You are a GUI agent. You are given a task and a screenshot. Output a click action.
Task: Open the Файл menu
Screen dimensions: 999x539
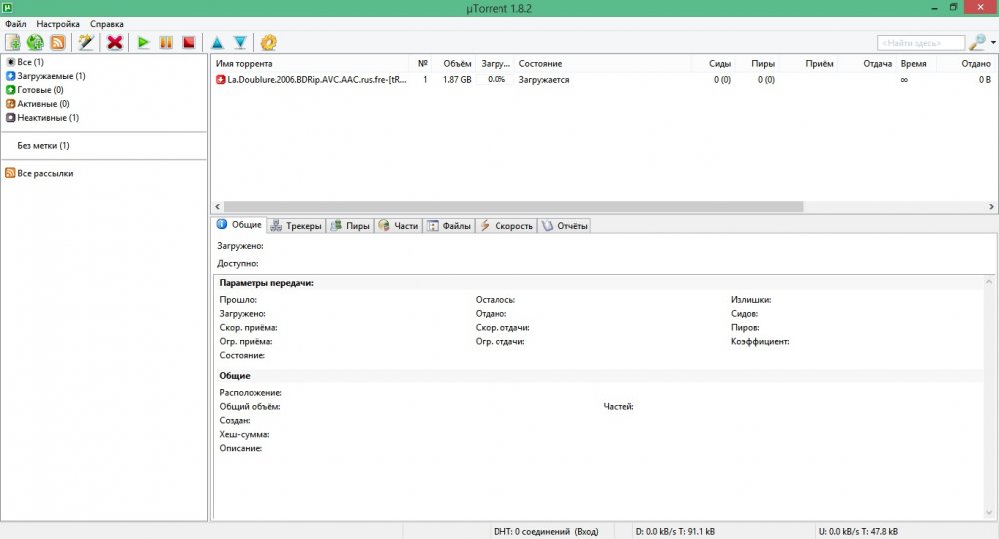click(15, 23)
